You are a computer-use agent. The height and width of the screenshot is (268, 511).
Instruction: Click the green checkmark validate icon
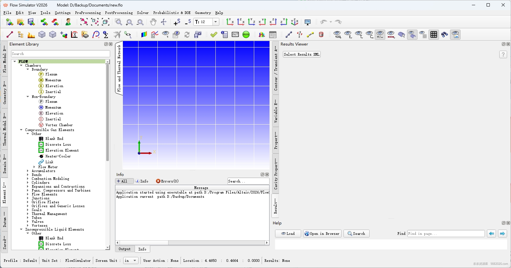click(214, 34)
